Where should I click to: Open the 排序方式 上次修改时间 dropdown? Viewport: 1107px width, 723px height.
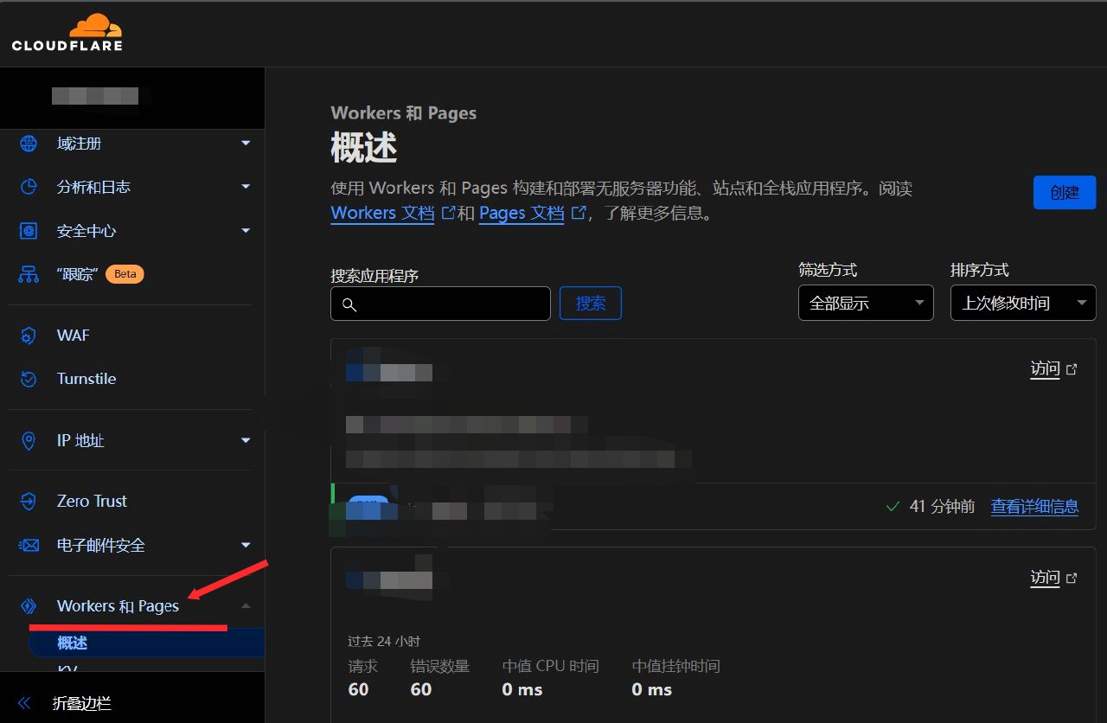click(1023, 303)
